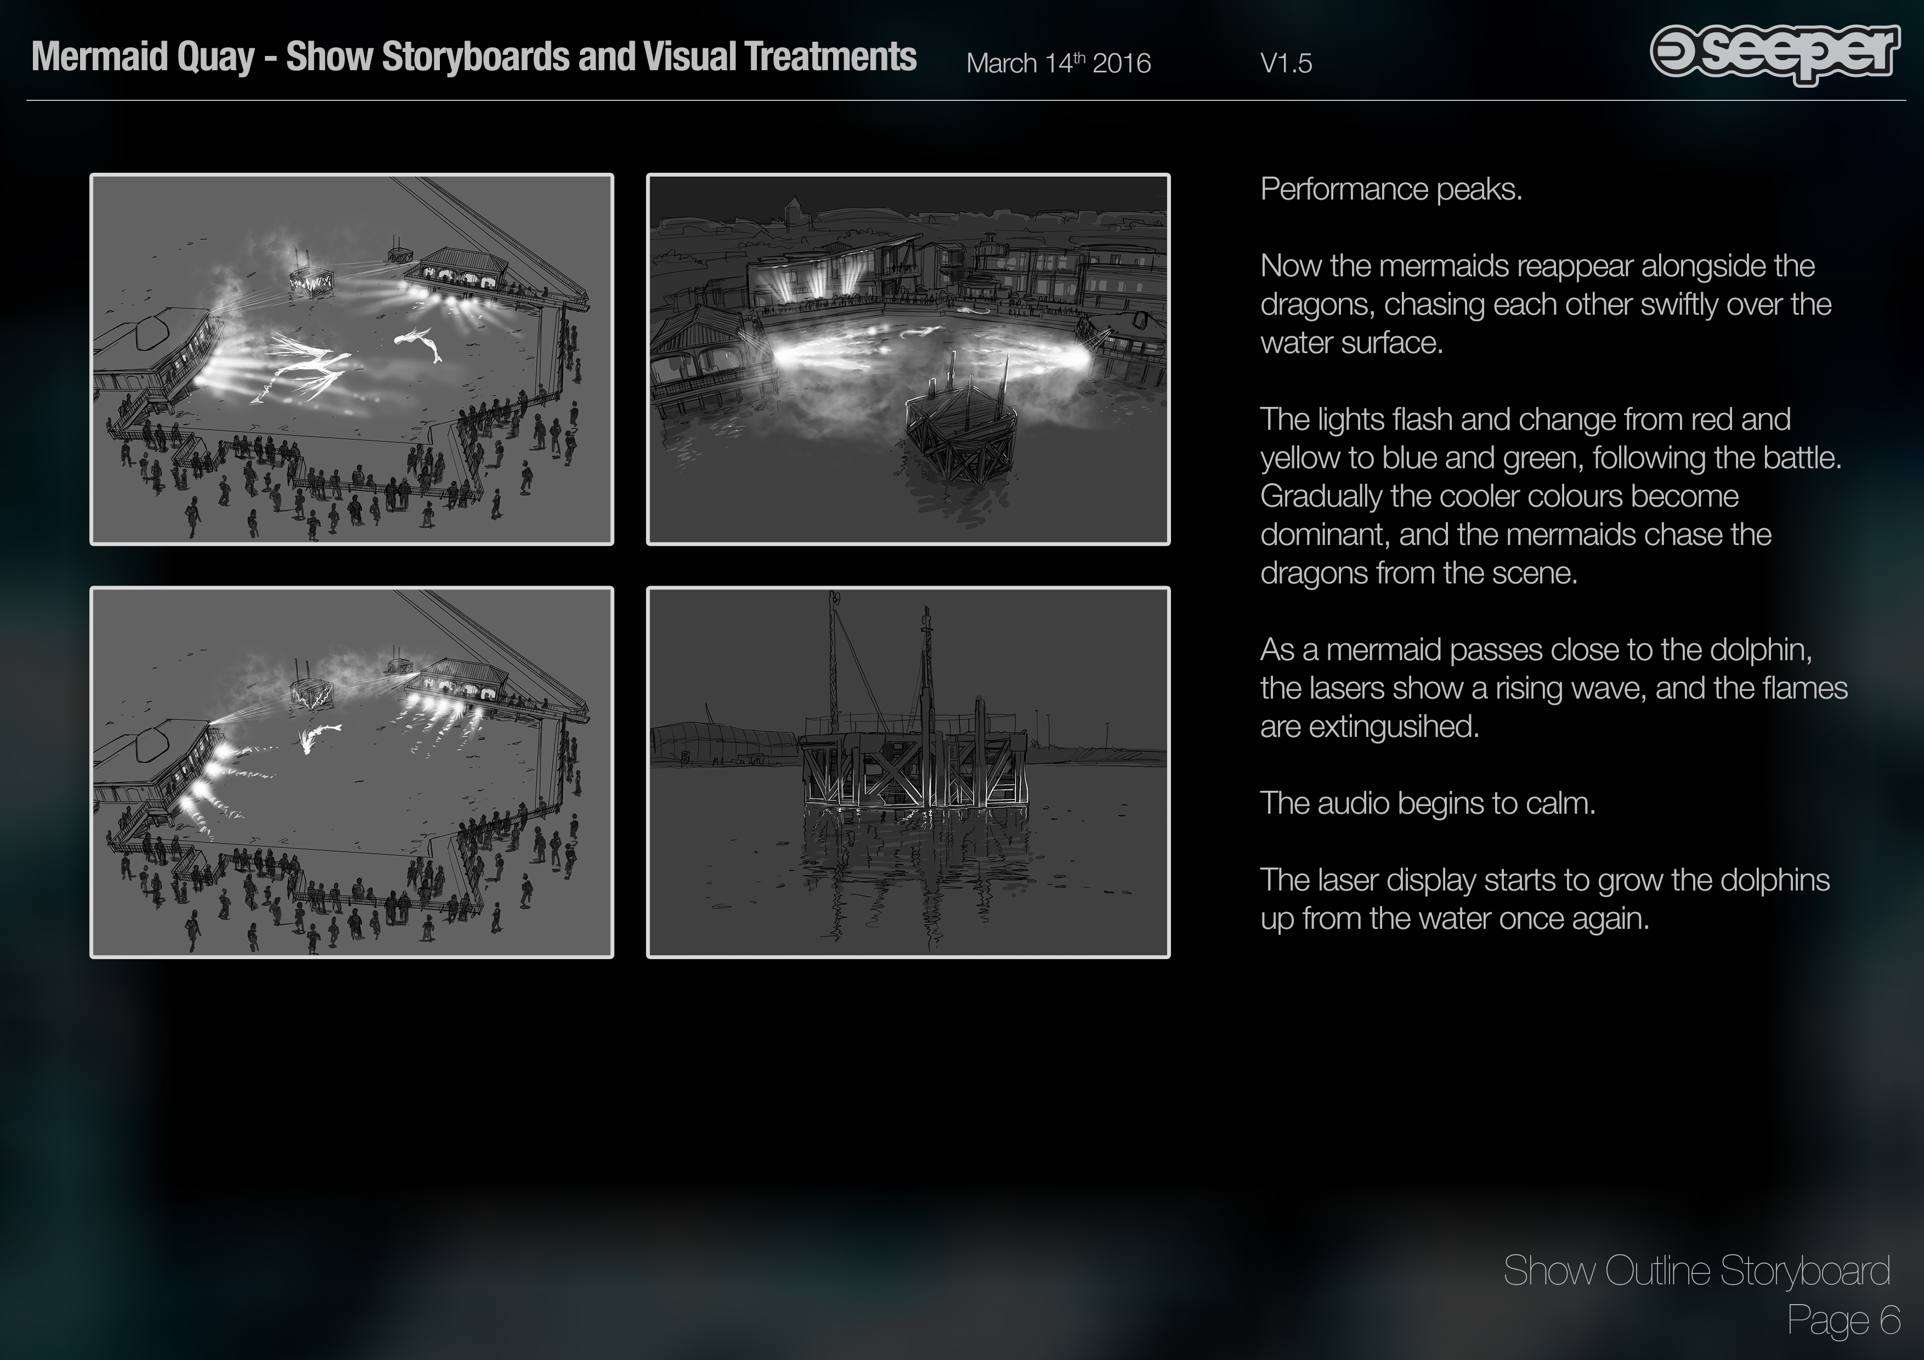
Task: Click the 'Performance peaks.' text line
Action: click(1390, 189)
